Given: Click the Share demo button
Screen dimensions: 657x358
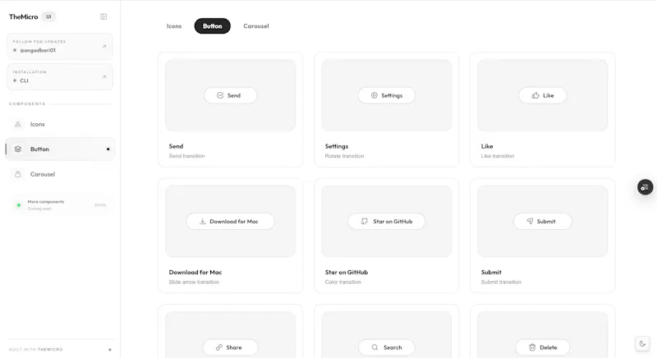Looking at the screenshot, I should tap(230, 347).
